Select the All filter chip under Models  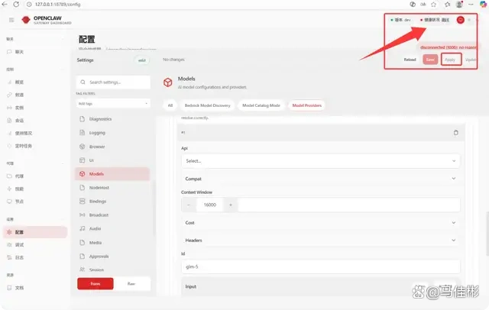[170, 105]
